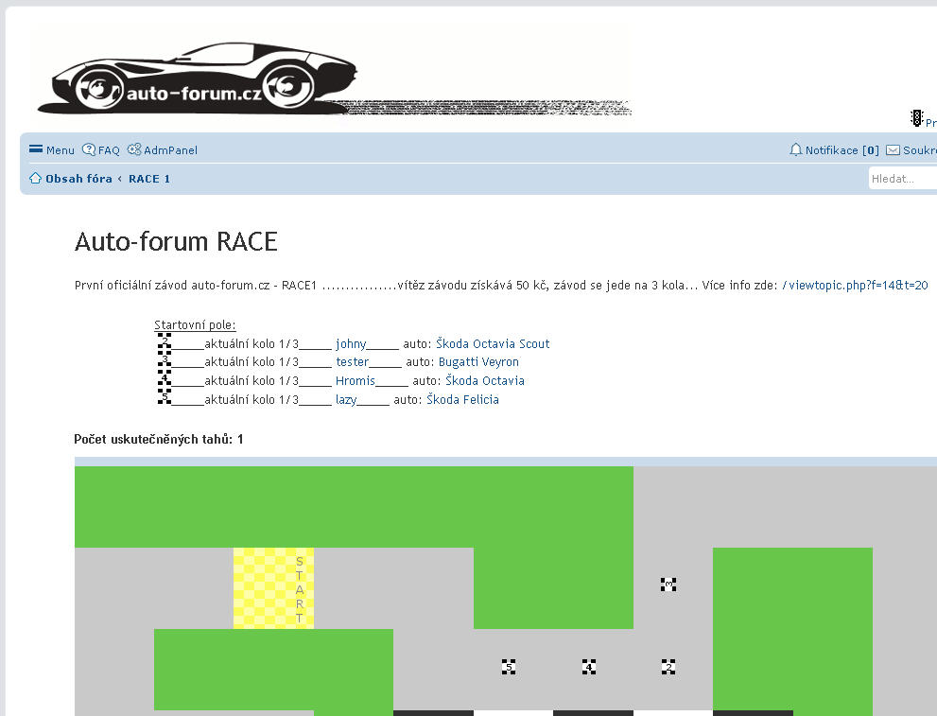Viewport: 937px width, 716px height.
Task: Click car number 5 on the track
Action: [509, 667]
